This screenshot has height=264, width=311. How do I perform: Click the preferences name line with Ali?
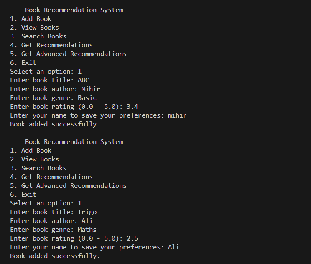point(94,247)
